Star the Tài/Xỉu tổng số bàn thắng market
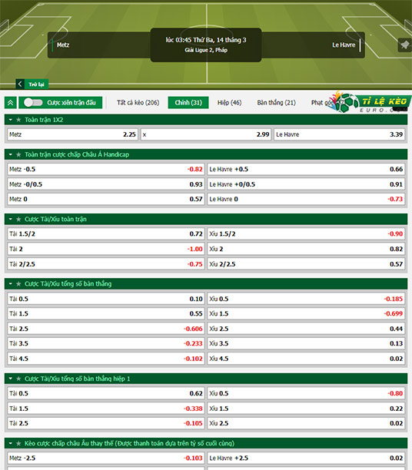412x470 pixels. 18,284
